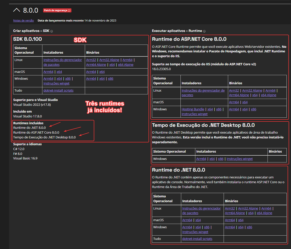The image size is (291, 249).
Task: Open the info tooltip next to SDK heading
Action: [51, 31]
